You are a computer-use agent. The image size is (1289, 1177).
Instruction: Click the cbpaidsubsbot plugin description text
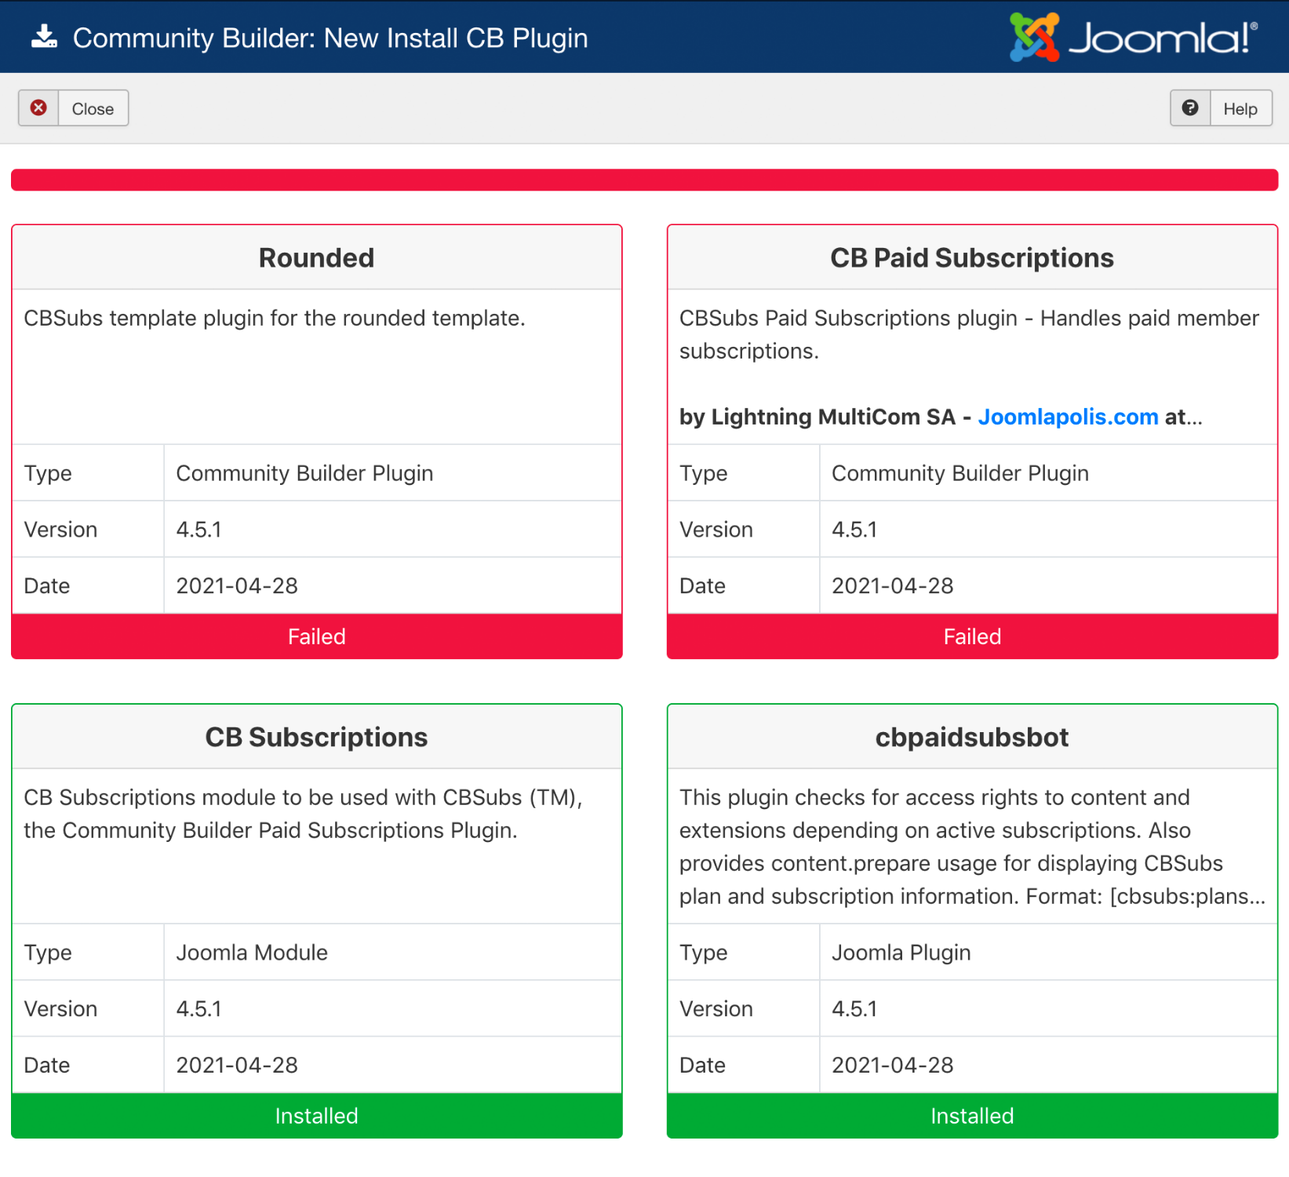click(x=971, y=847)
